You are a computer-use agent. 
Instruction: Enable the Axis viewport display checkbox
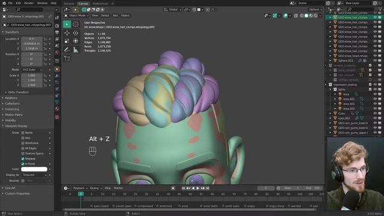click(23, 138)
